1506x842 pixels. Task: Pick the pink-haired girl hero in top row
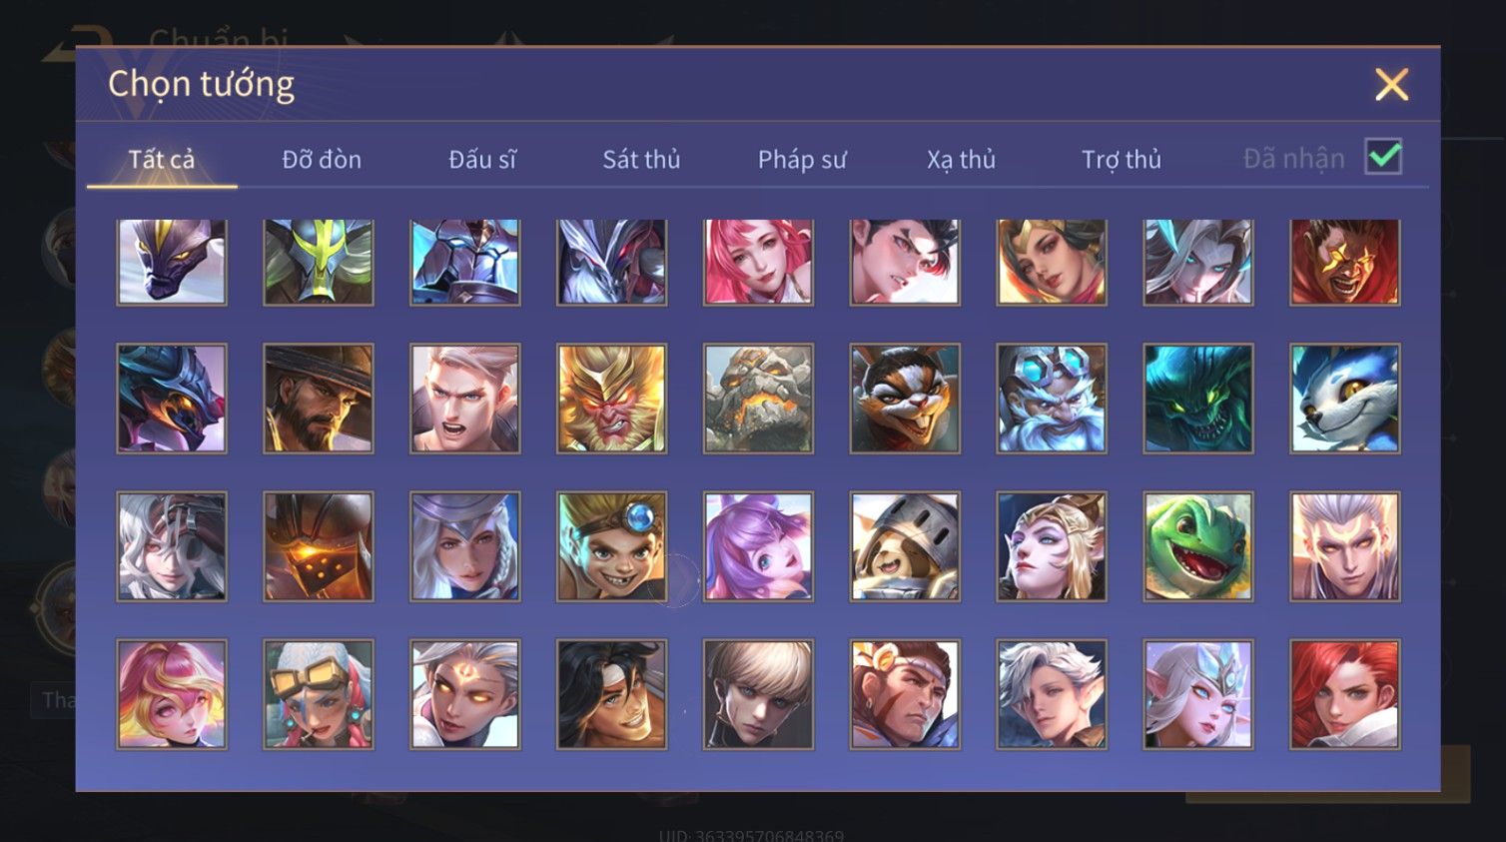pyautogui.click(x=758, y=262)
